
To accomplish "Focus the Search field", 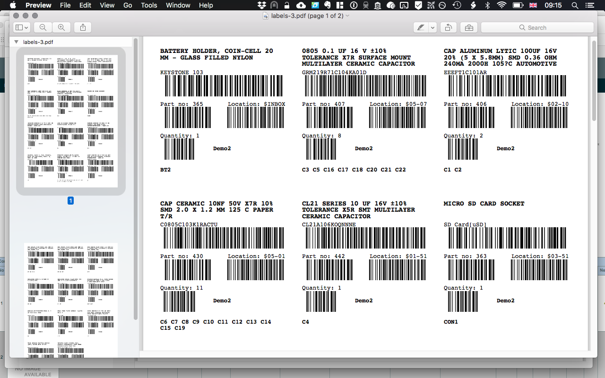I will tap(537, 27).
